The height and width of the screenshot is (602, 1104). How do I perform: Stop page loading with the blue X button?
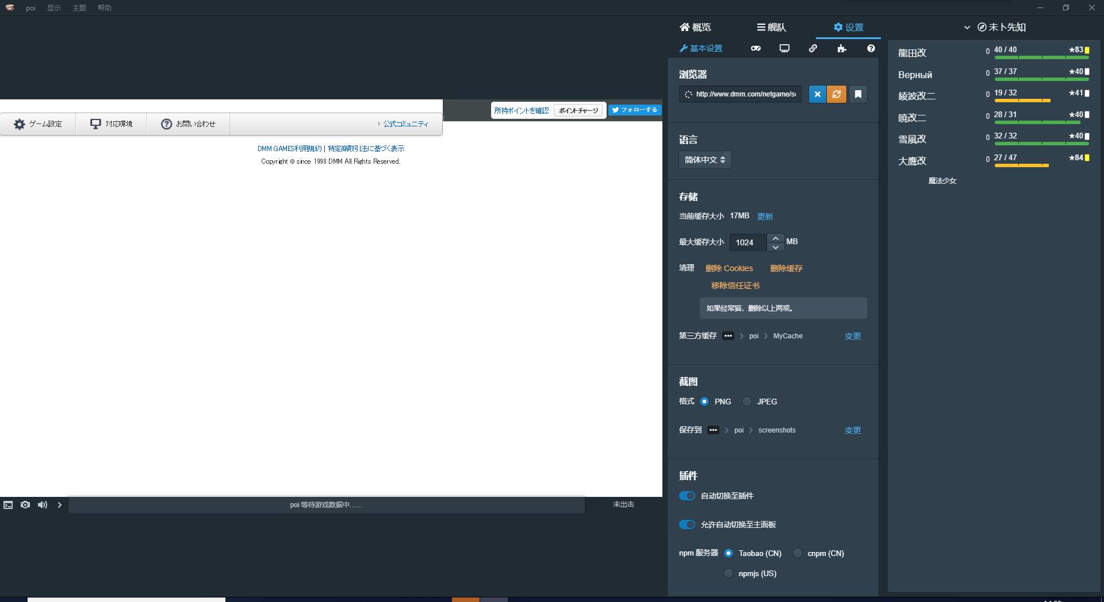coord(817,94)
